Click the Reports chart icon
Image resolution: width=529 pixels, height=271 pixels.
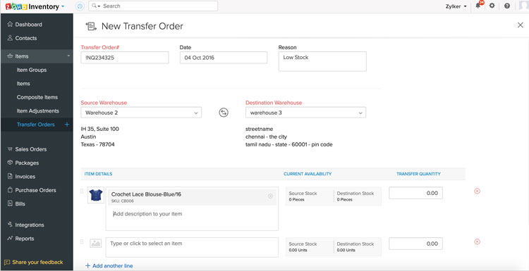point(10,238)
